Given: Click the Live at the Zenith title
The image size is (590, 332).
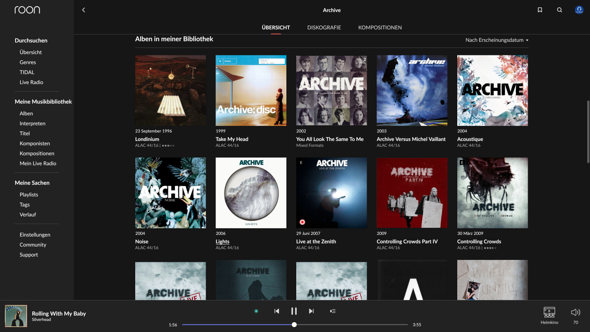Looking at the screenshot, I should (x=316, y=242).
